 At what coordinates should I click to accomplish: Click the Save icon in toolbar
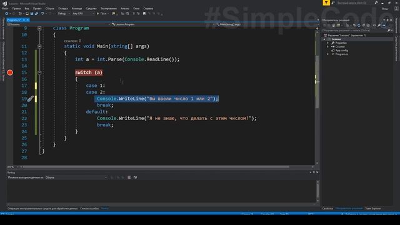point(32,14)
